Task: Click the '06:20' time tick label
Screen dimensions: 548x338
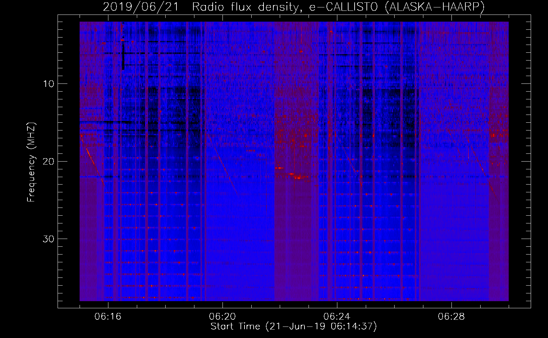Action: [x=223, y=317]
